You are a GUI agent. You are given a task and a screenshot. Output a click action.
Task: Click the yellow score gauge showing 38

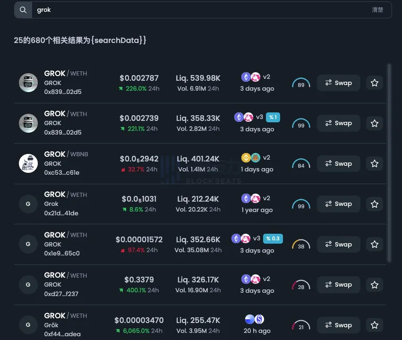(301, 245)
